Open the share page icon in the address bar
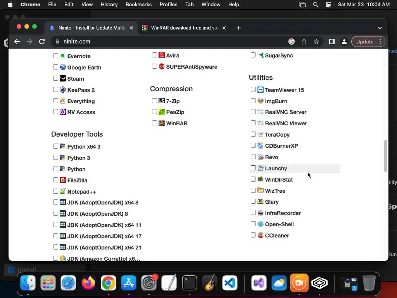Image resolution: width=397 pixels, height=298 pixels. click(304, 42)
